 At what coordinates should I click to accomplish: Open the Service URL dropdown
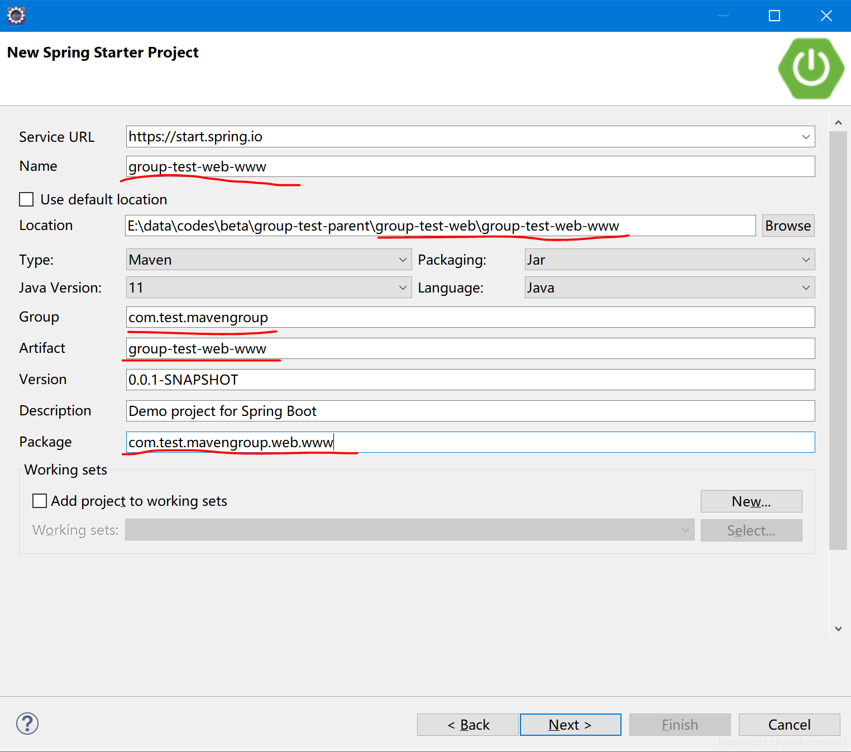[806, 137]
